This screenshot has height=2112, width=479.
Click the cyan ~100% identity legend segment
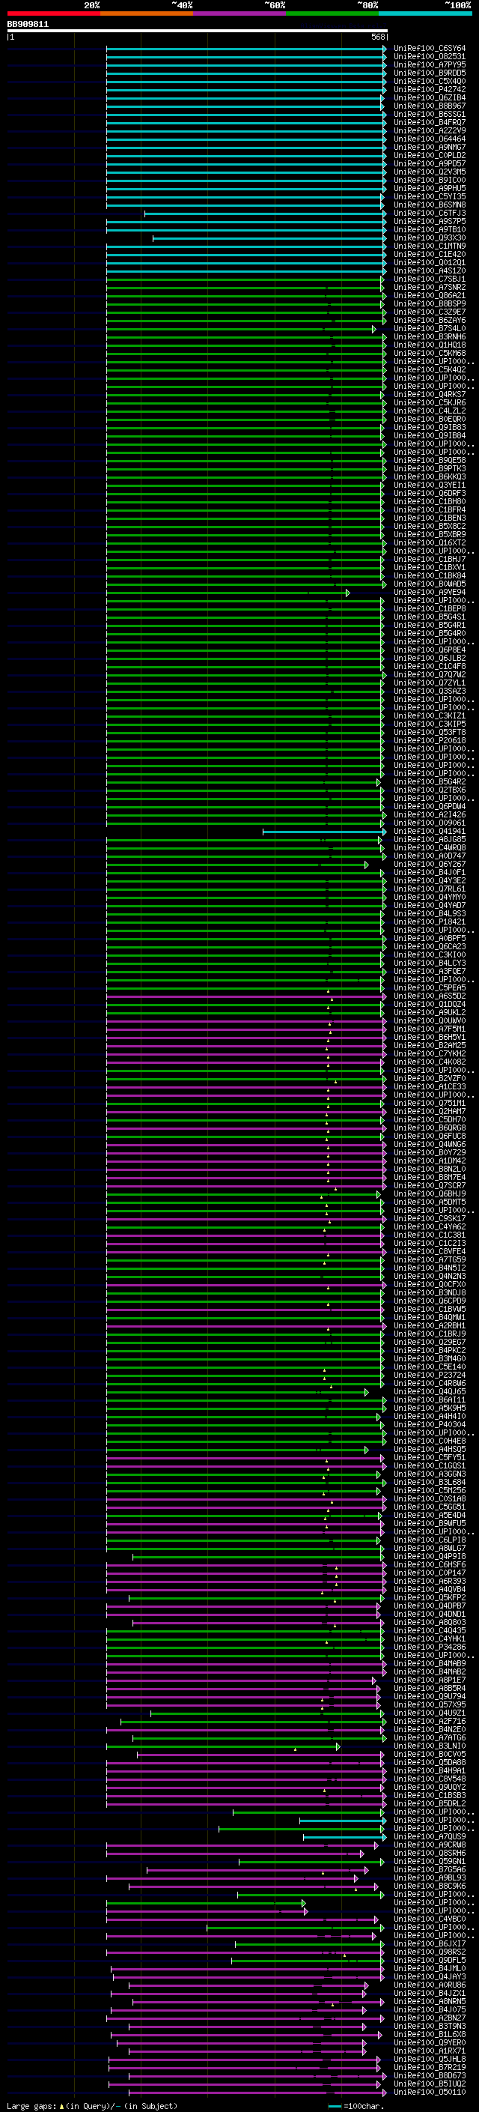click(425, 13)
